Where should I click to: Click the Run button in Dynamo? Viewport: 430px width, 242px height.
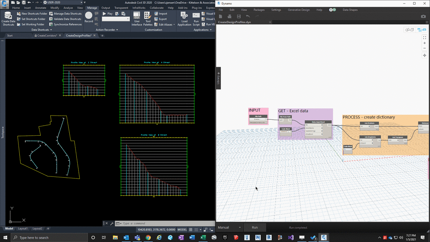coord(254,227)
